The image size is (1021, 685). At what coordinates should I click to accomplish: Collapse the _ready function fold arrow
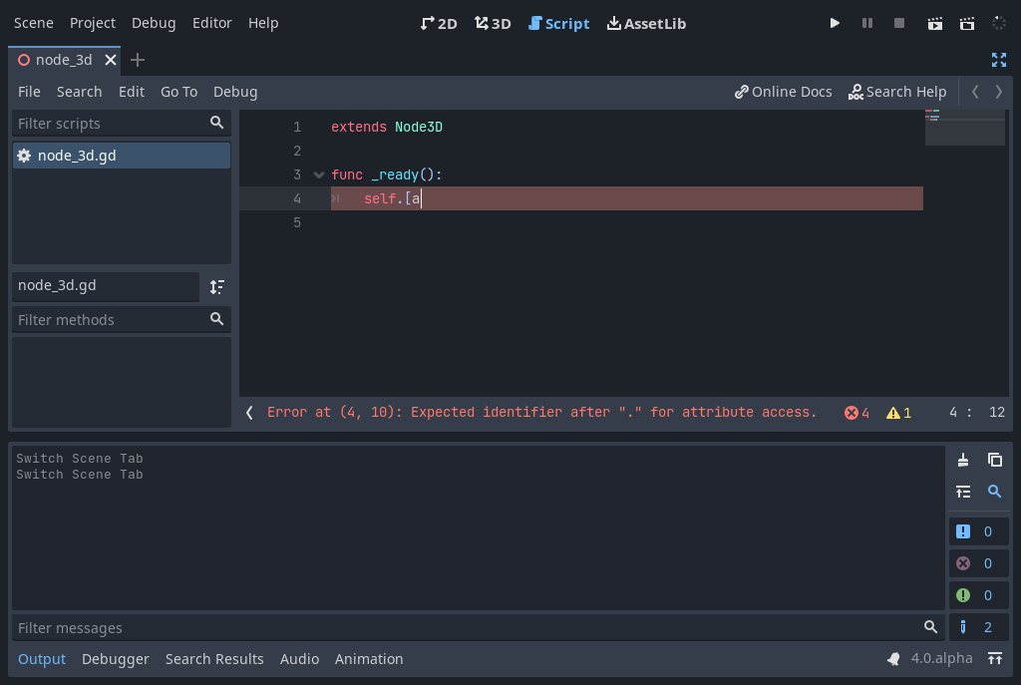[x=319, y=174]
